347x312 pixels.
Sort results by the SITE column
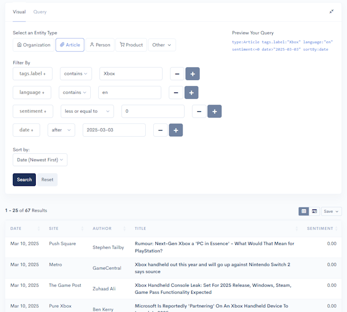(66, 229)
